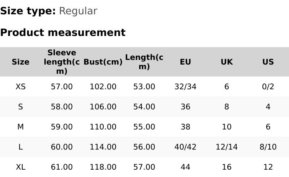Image resolution: width=289 pixels, height=177 pixels.
Task: Click the Sleeve length column header
Action: coord(62,62)
